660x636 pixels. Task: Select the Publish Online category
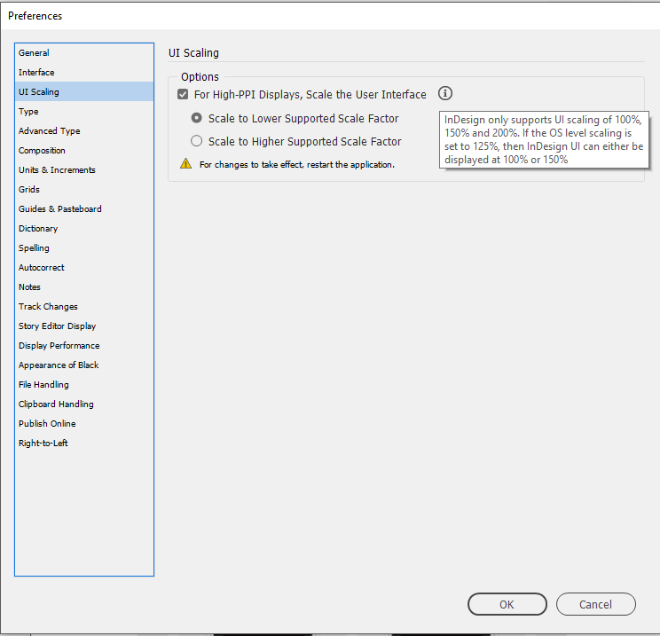(84, 423)
